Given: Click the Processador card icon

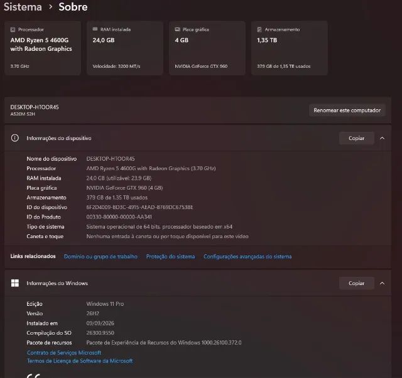Looking at the screenshot, I should (13, 30).
